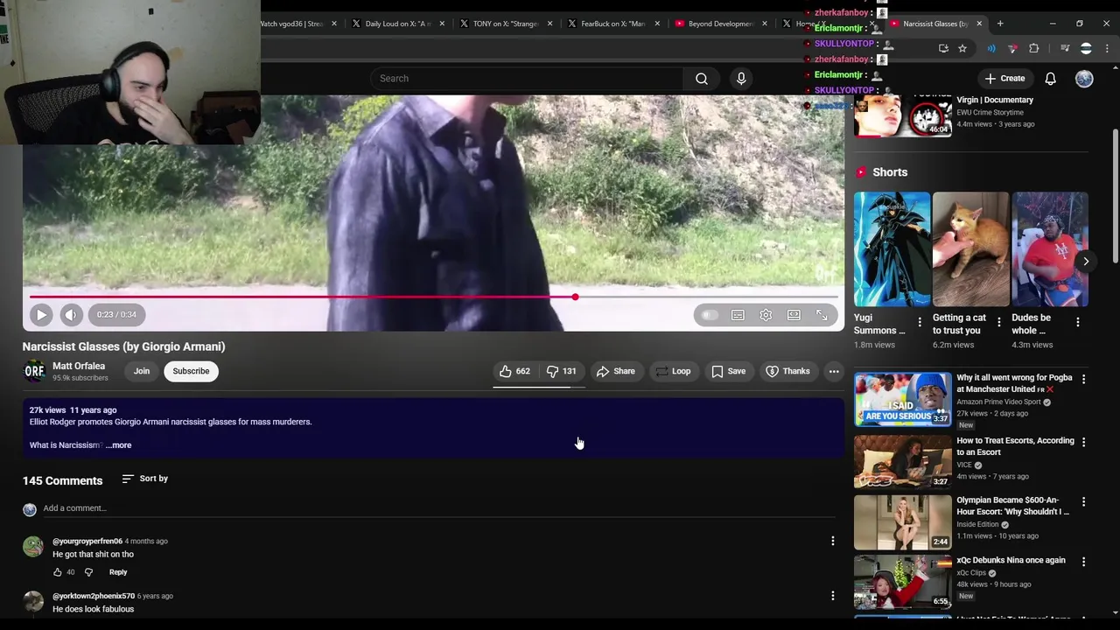Enter full screen mode

(822, 315)
